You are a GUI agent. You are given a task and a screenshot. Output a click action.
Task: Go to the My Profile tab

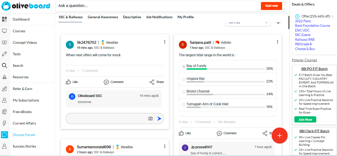[186, 17]
